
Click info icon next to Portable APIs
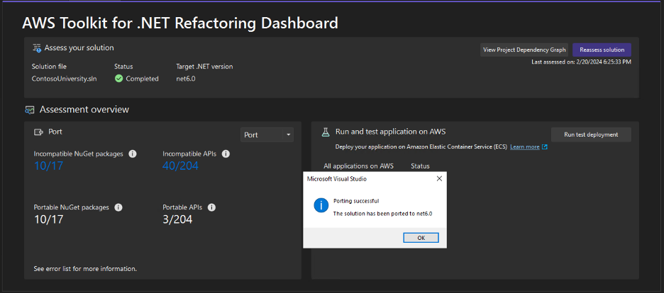(211, 207)
